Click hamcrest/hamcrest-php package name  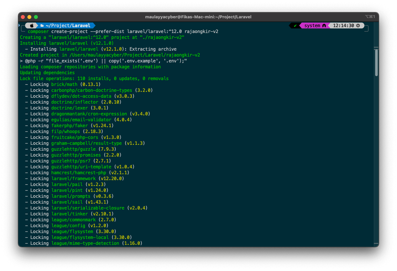point(79,173)
